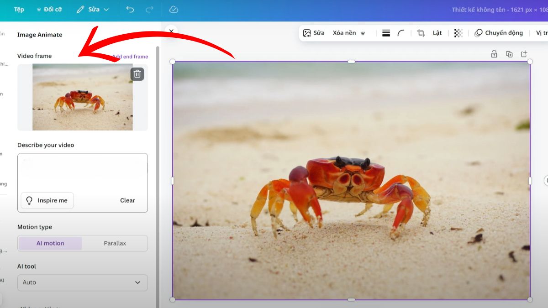The width and height of the screenshot is (548, 308).
Task: Switch motion type to Parallax
Action: [x=115, y=243]
